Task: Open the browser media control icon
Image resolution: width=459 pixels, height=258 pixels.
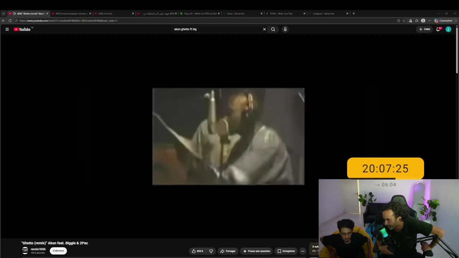Action: coord(410,21)
